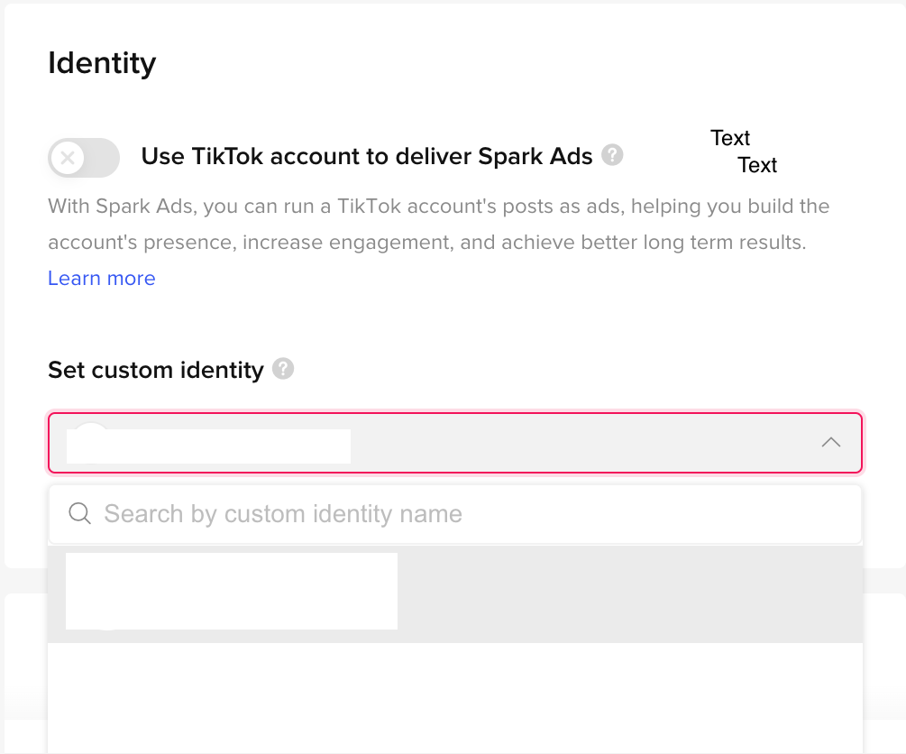This screenshot has height=754, width=906.
Task: Click the magnifier search icon
Action: pyautogui.click(x=79, y=513)
